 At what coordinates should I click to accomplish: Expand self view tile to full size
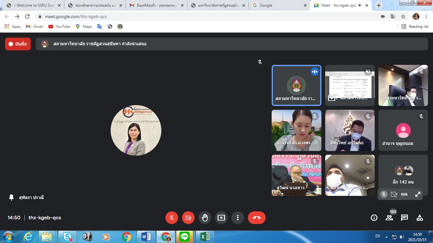click(418, 194)
